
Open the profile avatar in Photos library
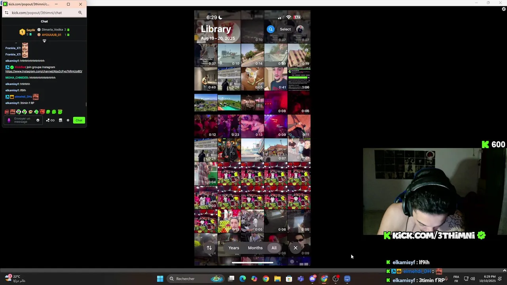tap(300, 29)
